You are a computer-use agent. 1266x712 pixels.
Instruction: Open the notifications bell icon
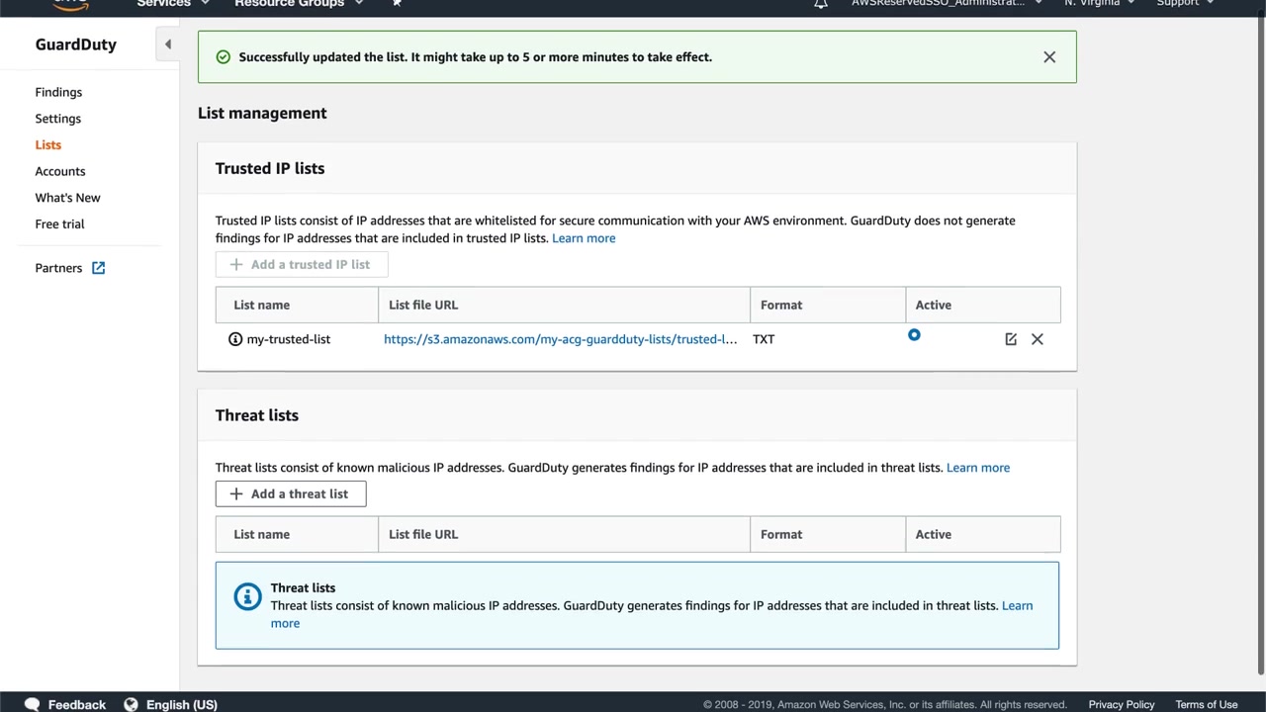[x=821, y=4]
